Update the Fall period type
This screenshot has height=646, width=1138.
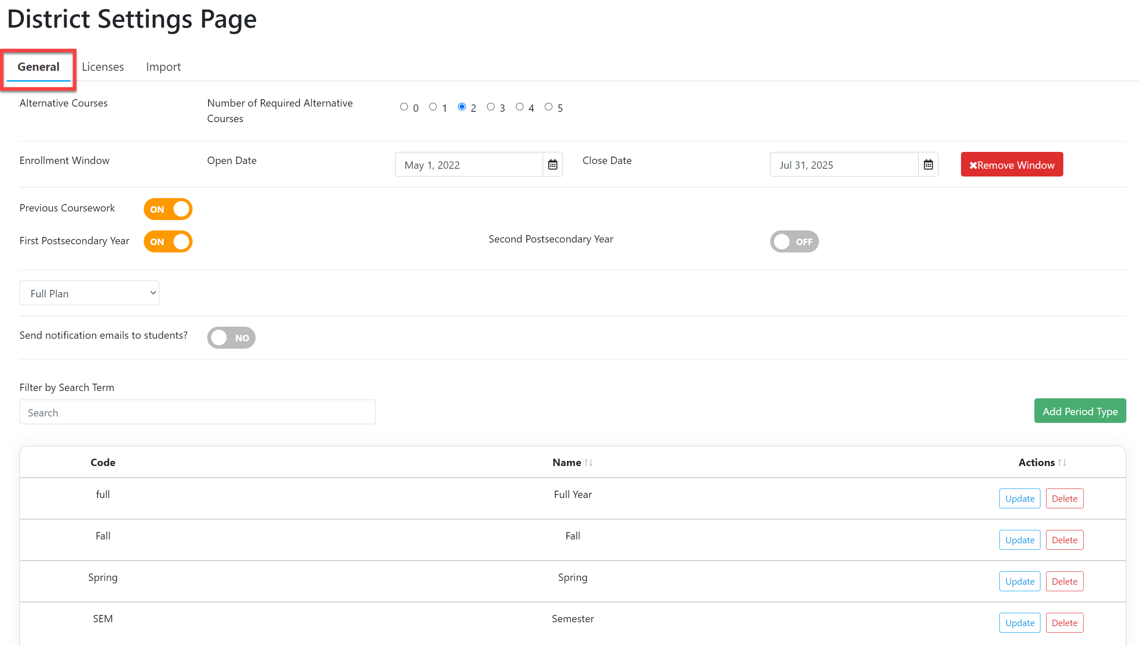click(1020, 539)
